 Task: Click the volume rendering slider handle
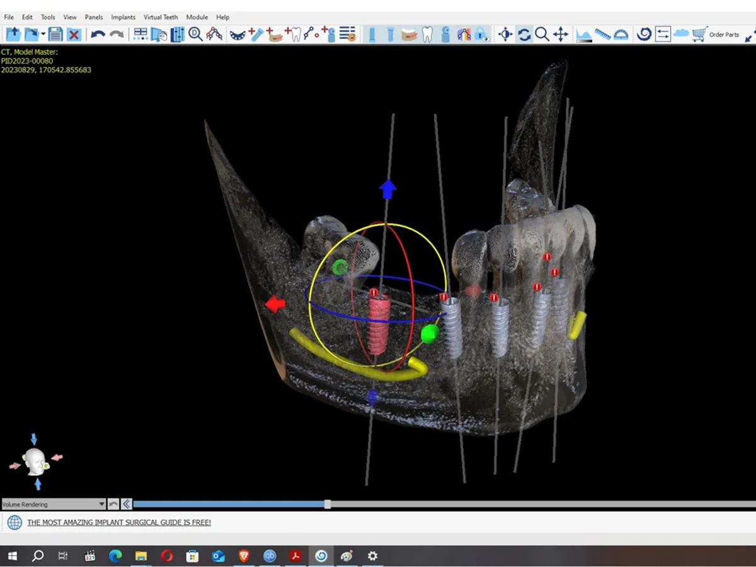tap(328, 504)
